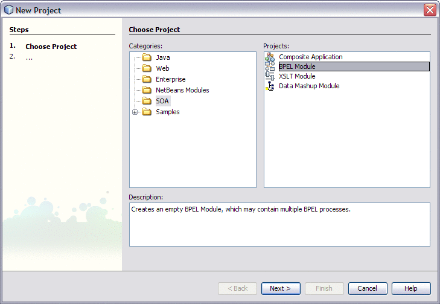
Task: Close the New Project dialog
Action: [430, 10]
